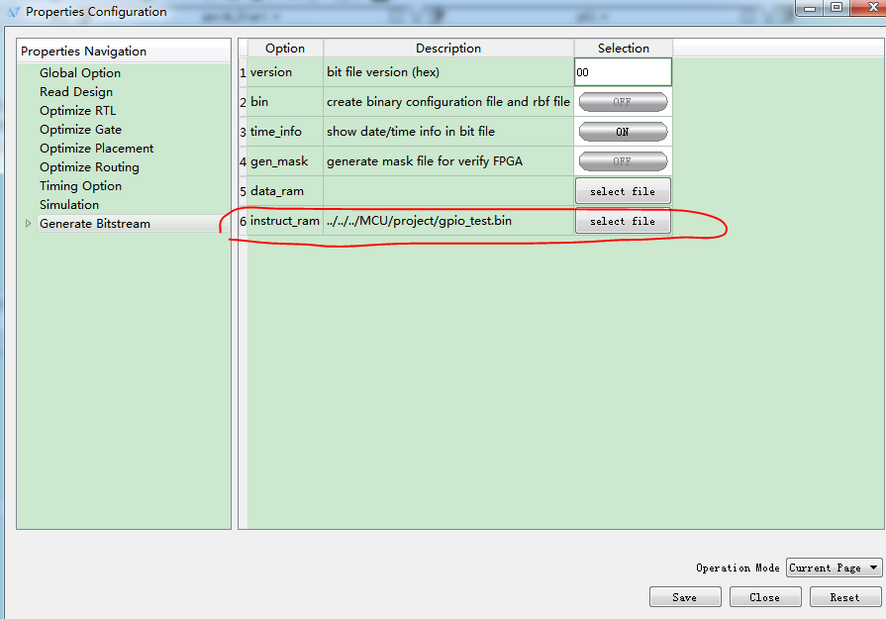Click select file button for instruct_ram
The height and width of the screenshot is (619, 886).
coord(623,221)
